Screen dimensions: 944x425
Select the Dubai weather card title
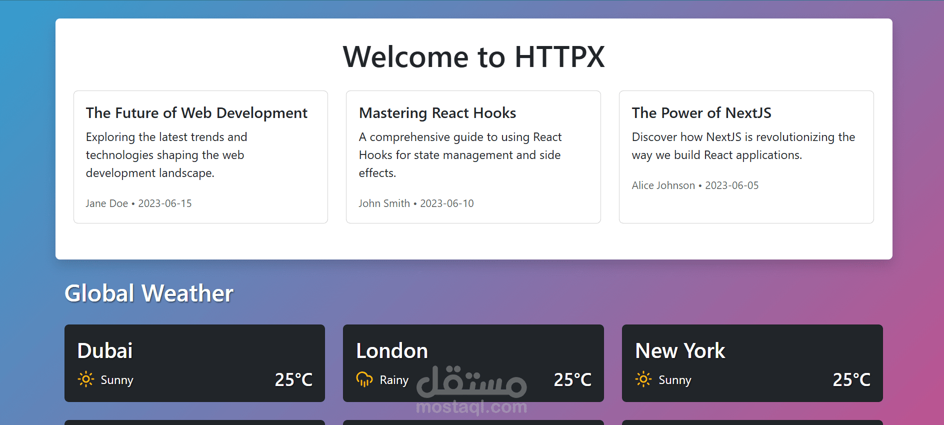coord(105,350)
